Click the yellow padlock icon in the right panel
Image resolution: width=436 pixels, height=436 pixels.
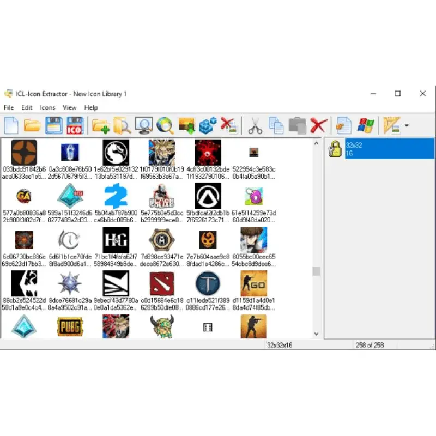[335, 149]
